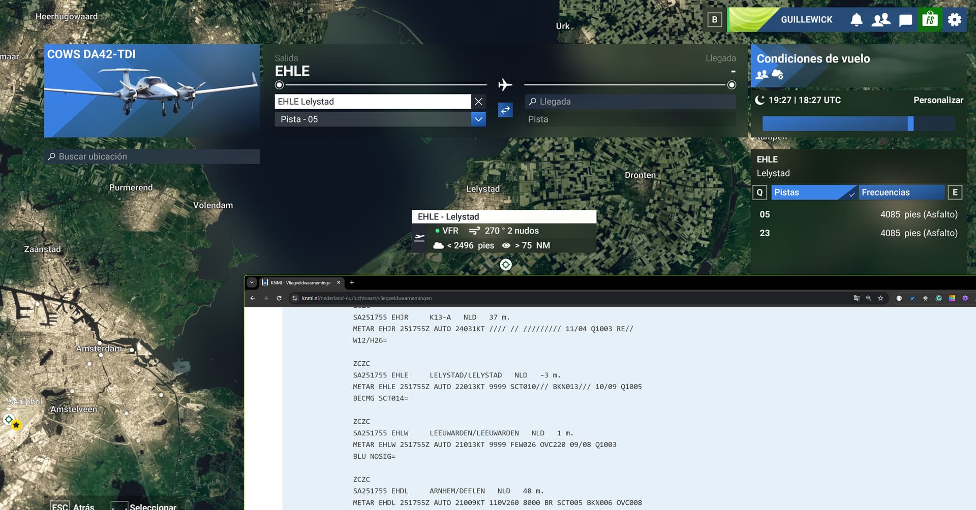Open the notifications bell
This screenshot has width=976, height=510.
pyautogui.click(x=856, y=20)
